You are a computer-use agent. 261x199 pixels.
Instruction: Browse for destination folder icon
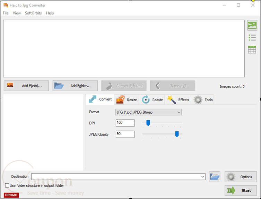215,177
